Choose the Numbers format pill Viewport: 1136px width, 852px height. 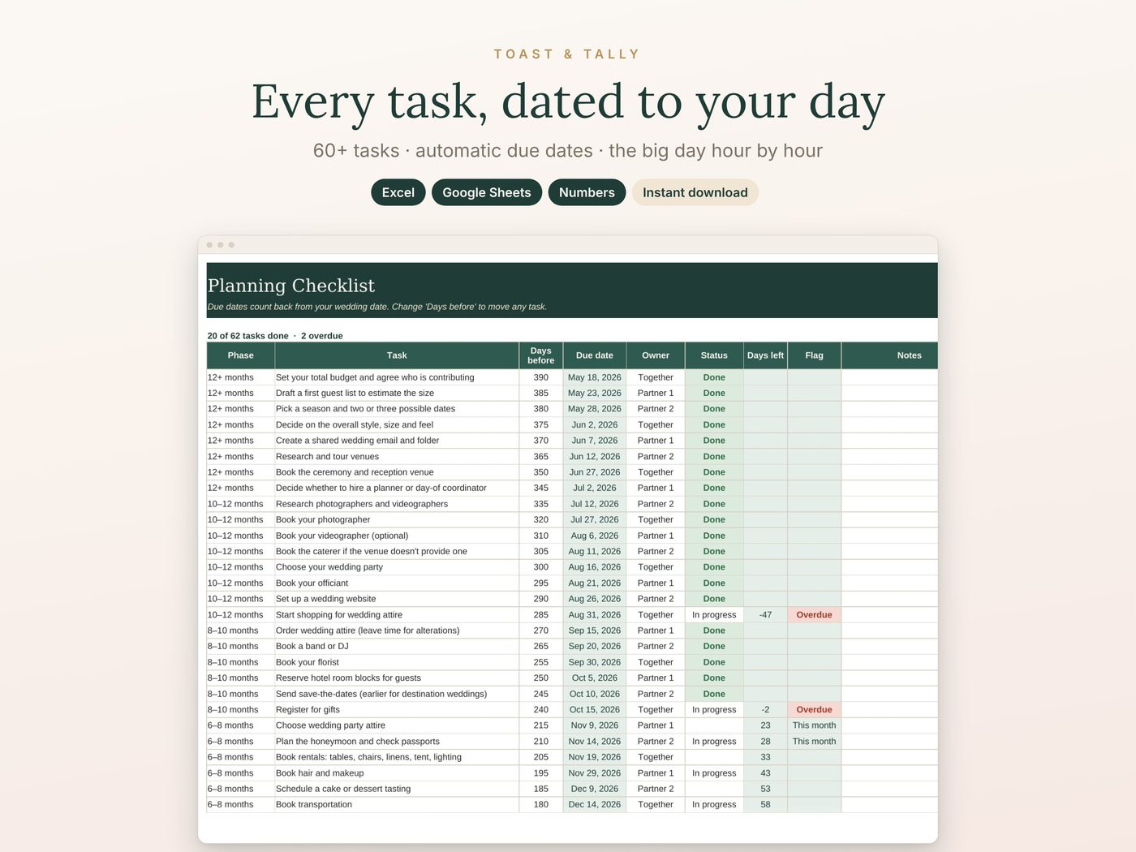click(587, 192)
